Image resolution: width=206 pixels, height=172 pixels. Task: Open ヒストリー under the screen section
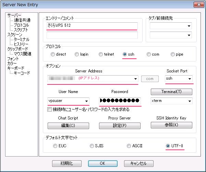(21, 44)
